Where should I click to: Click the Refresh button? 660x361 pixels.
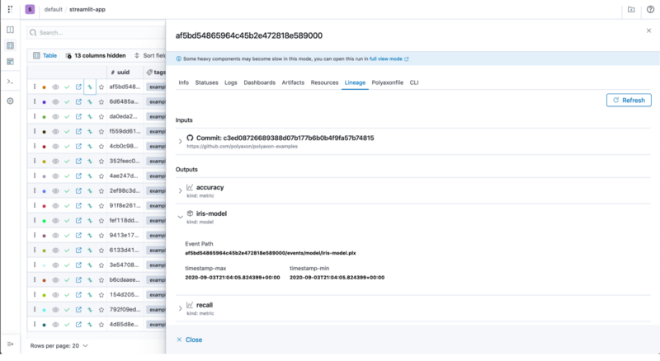tap(629, 100)
